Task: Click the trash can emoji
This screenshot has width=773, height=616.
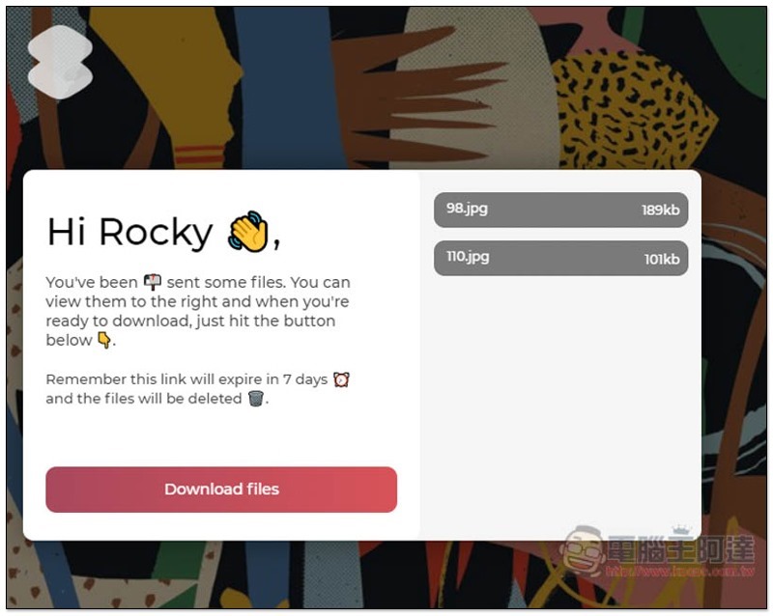Action: click(x=256, y=398)
